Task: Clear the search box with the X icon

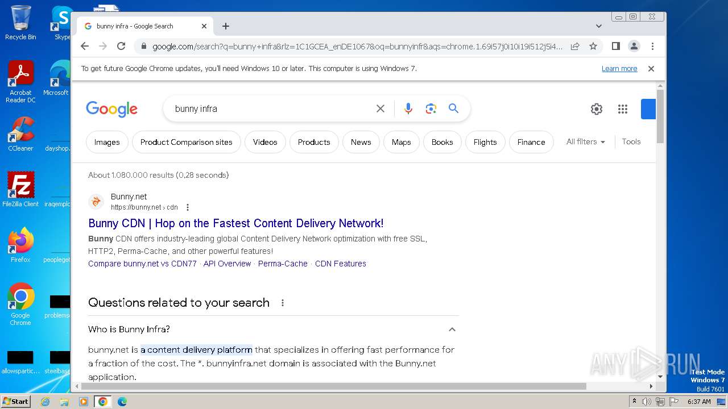Action: click(x=380, y=108)
